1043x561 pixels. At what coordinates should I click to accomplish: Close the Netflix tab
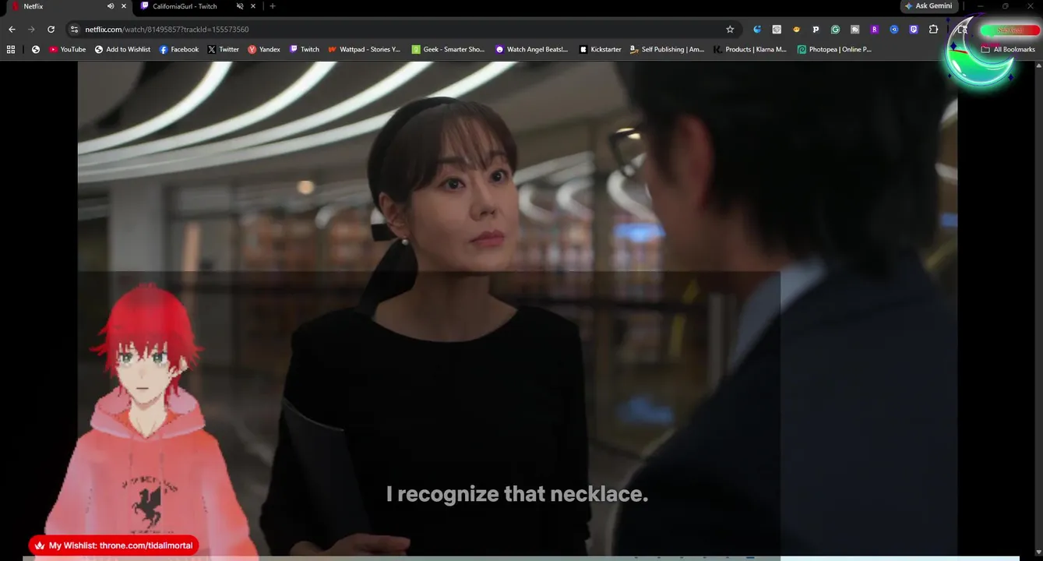point(124,6)
